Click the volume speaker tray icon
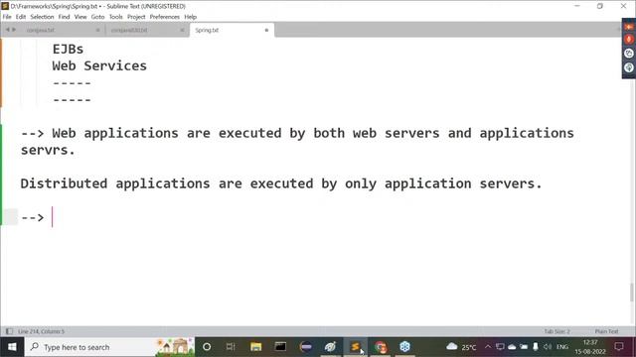This screenshot has width=636, height=357. [548, 347]
